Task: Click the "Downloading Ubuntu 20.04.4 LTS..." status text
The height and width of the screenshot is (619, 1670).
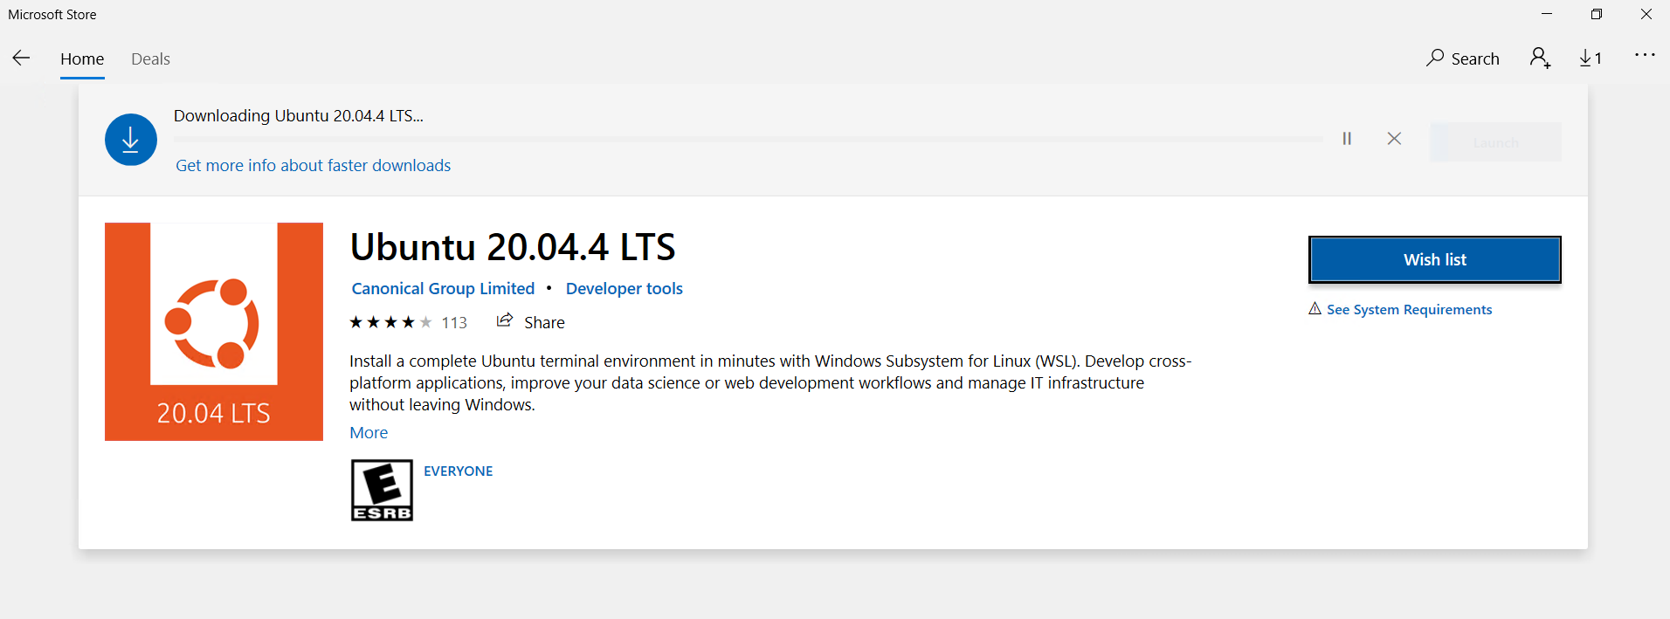Action: click(x=299, y=116)
